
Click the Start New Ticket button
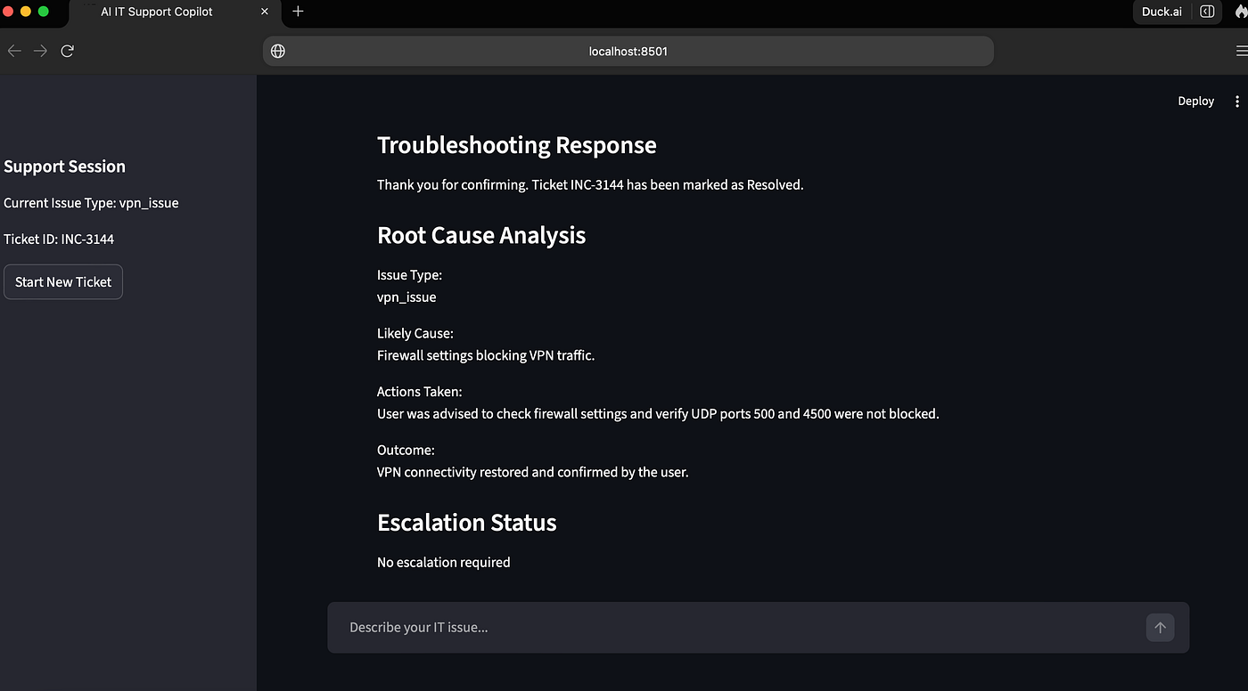[x=63, y=281]
